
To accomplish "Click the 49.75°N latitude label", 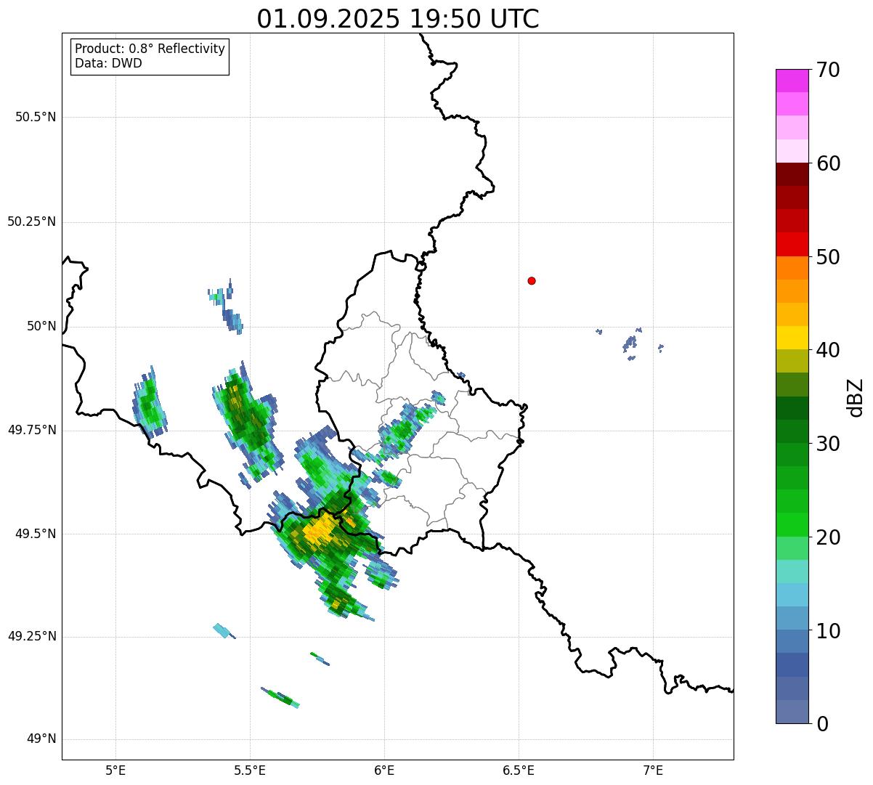I will point(32,430).
